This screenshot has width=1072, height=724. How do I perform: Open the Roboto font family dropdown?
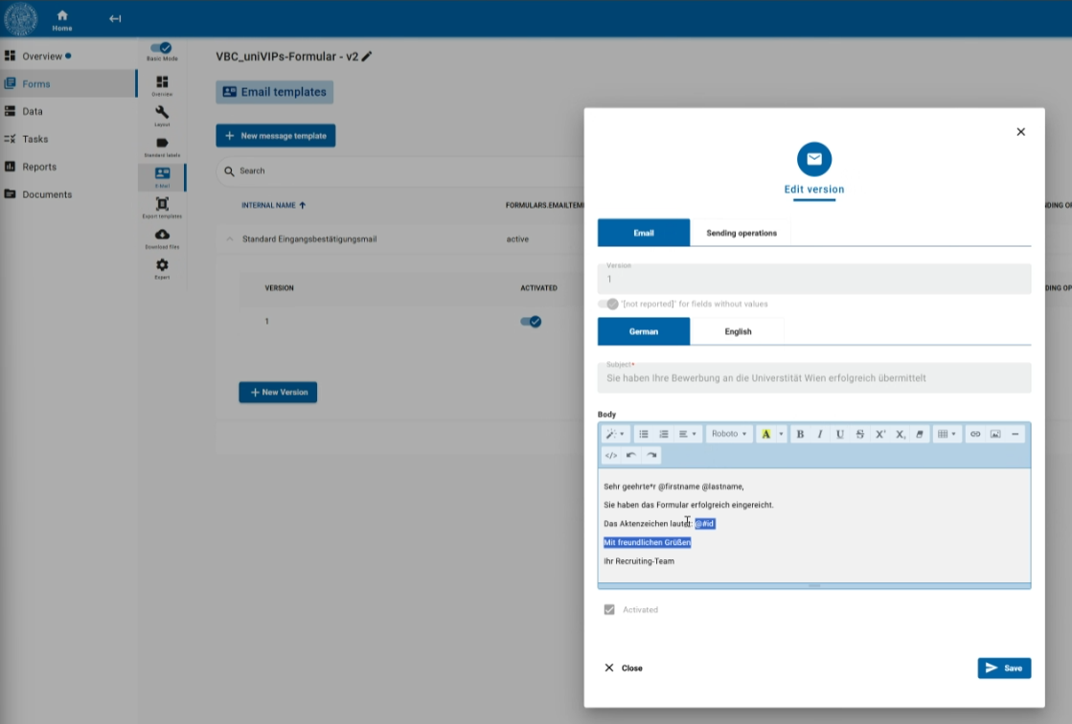pos(728,434)
